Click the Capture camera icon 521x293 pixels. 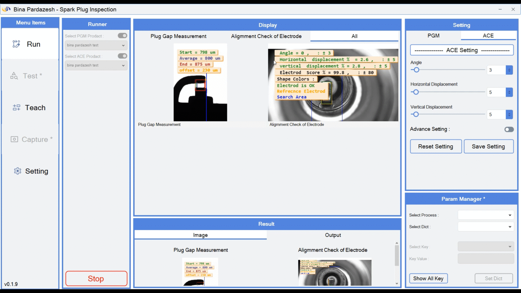click(14, 139)
